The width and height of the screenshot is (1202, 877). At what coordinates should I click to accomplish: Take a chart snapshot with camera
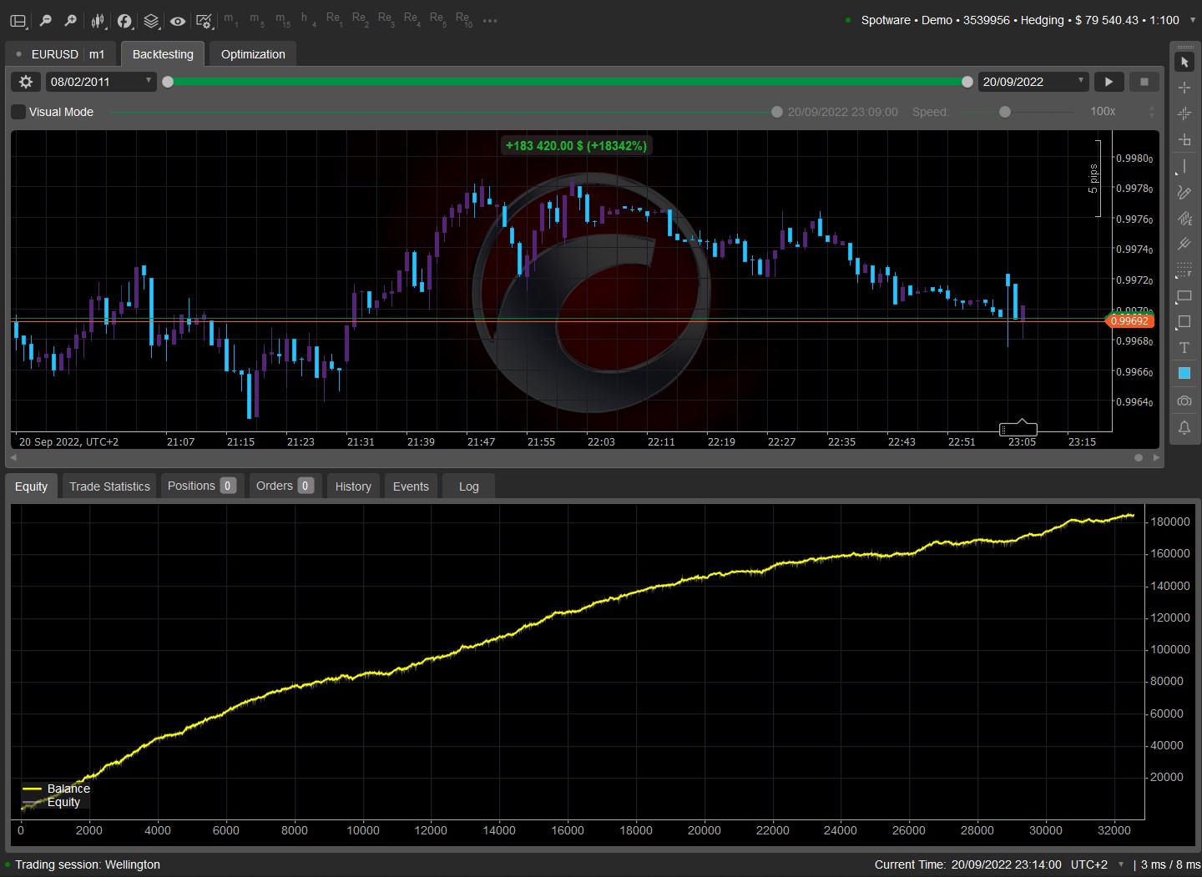1184,401
